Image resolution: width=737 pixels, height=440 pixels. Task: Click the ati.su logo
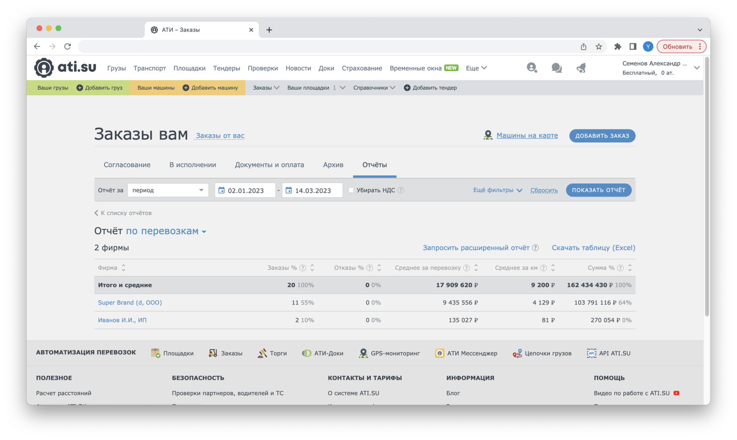click(65, 67)
